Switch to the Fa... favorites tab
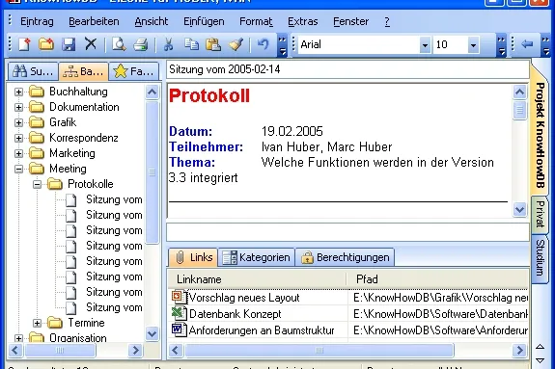 (133, 71)
